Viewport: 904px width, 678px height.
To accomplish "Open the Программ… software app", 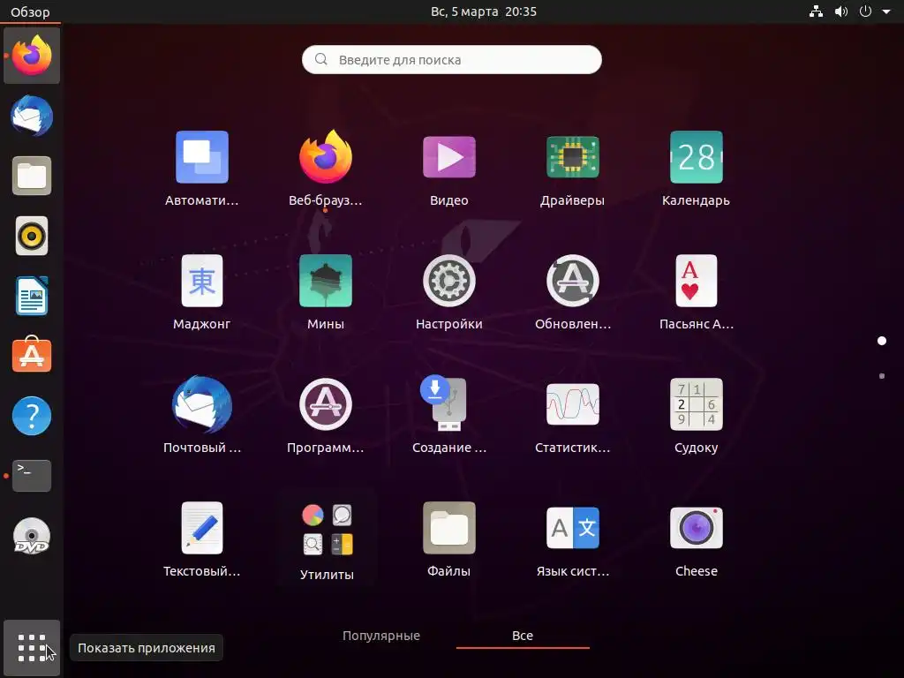I will [x=326, y=416].
